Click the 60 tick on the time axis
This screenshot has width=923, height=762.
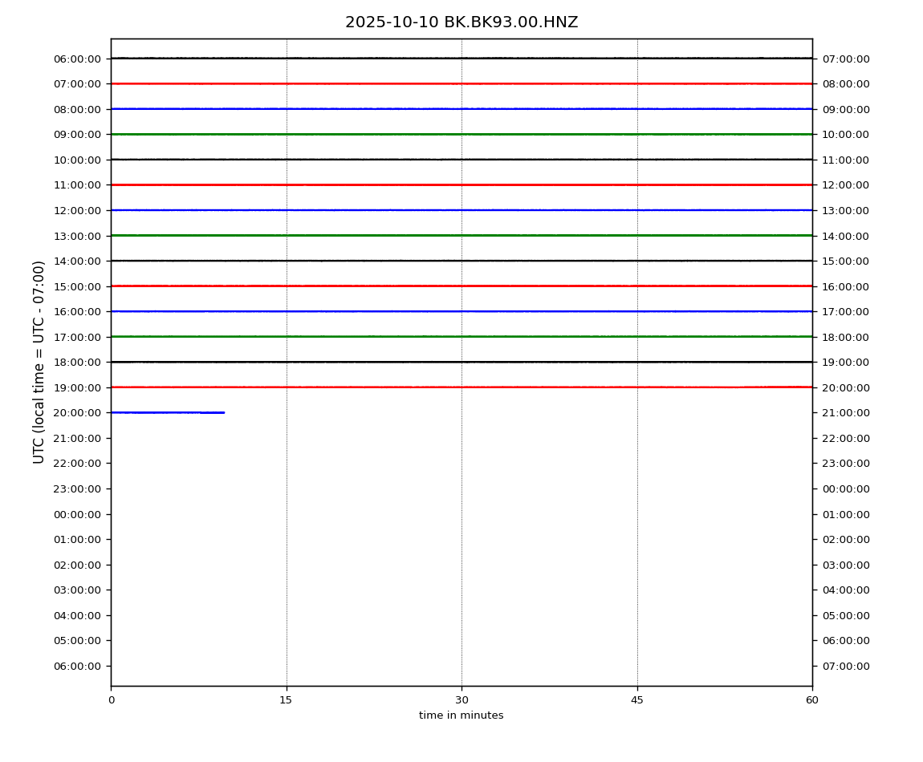812,700
